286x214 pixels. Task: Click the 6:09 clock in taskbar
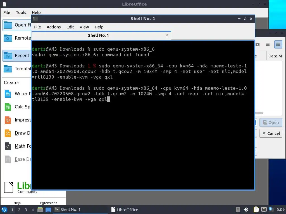280,210
